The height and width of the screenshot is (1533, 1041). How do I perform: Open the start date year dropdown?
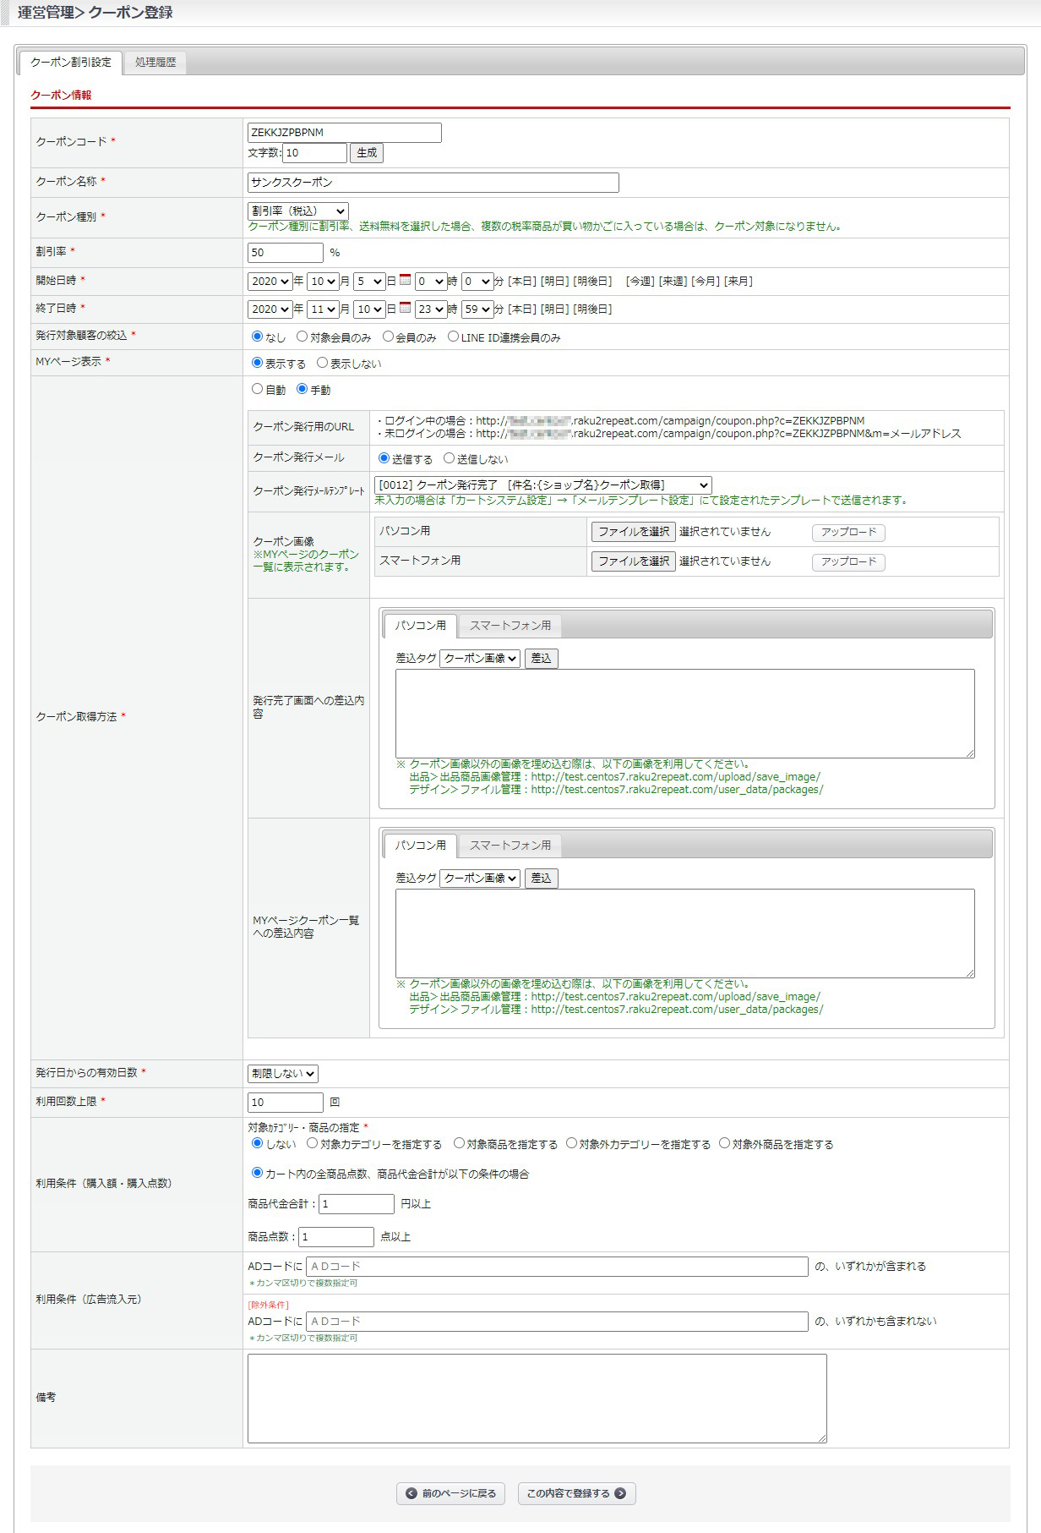pyautogui.click(x=270, y=282)
